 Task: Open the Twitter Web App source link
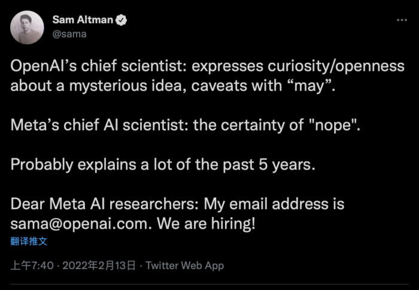[x=184, y=265]
